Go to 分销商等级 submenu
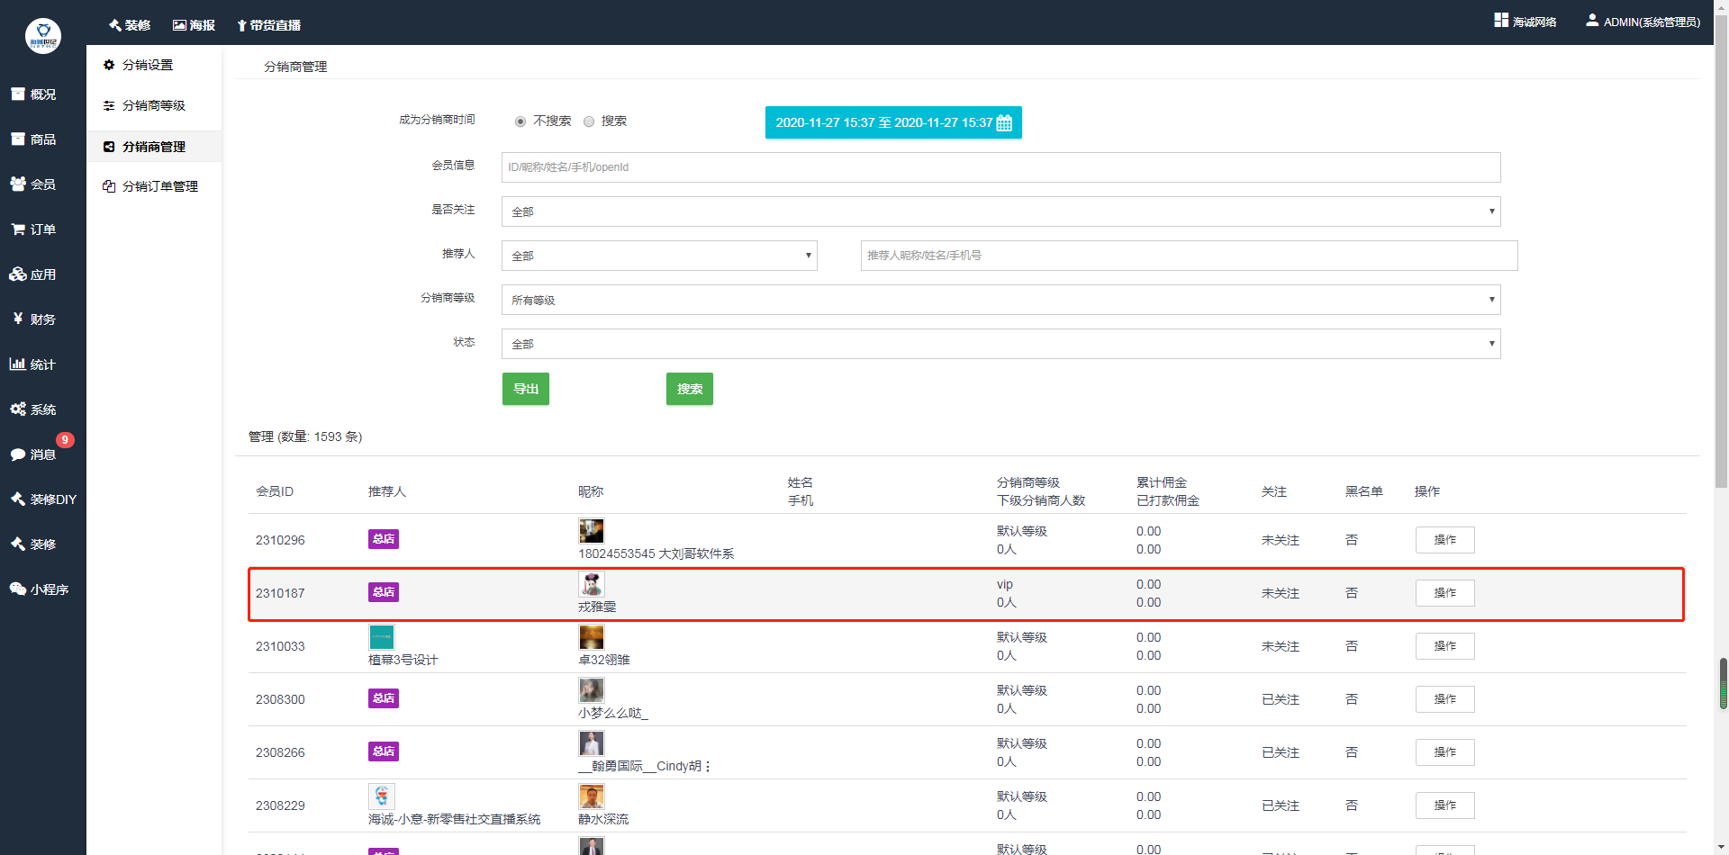1729x855 pixels. tap(154, 105)
